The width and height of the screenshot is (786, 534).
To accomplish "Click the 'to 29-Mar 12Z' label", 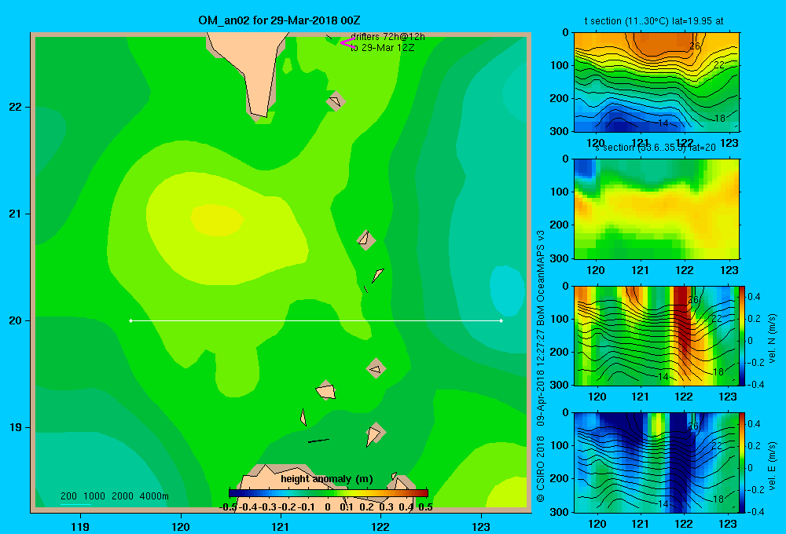I will click(x=383, y=48).
